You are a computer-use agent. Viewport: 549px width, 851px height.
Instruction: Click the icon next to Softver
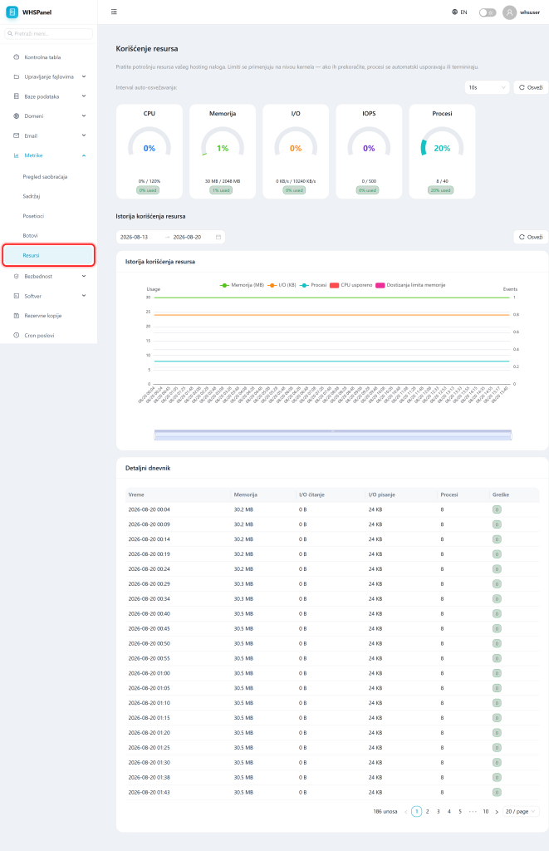(17, 296)
